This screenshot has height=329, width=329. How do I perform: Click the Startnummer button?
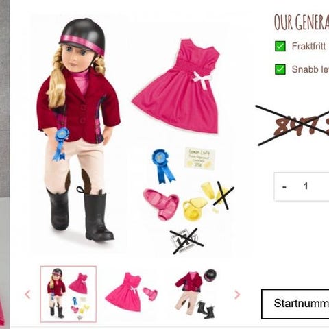click(295, 304)
